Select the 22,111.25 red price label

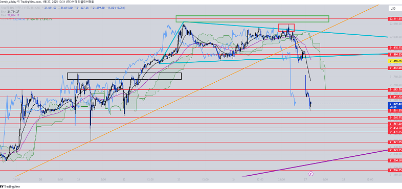click(395, 19)
